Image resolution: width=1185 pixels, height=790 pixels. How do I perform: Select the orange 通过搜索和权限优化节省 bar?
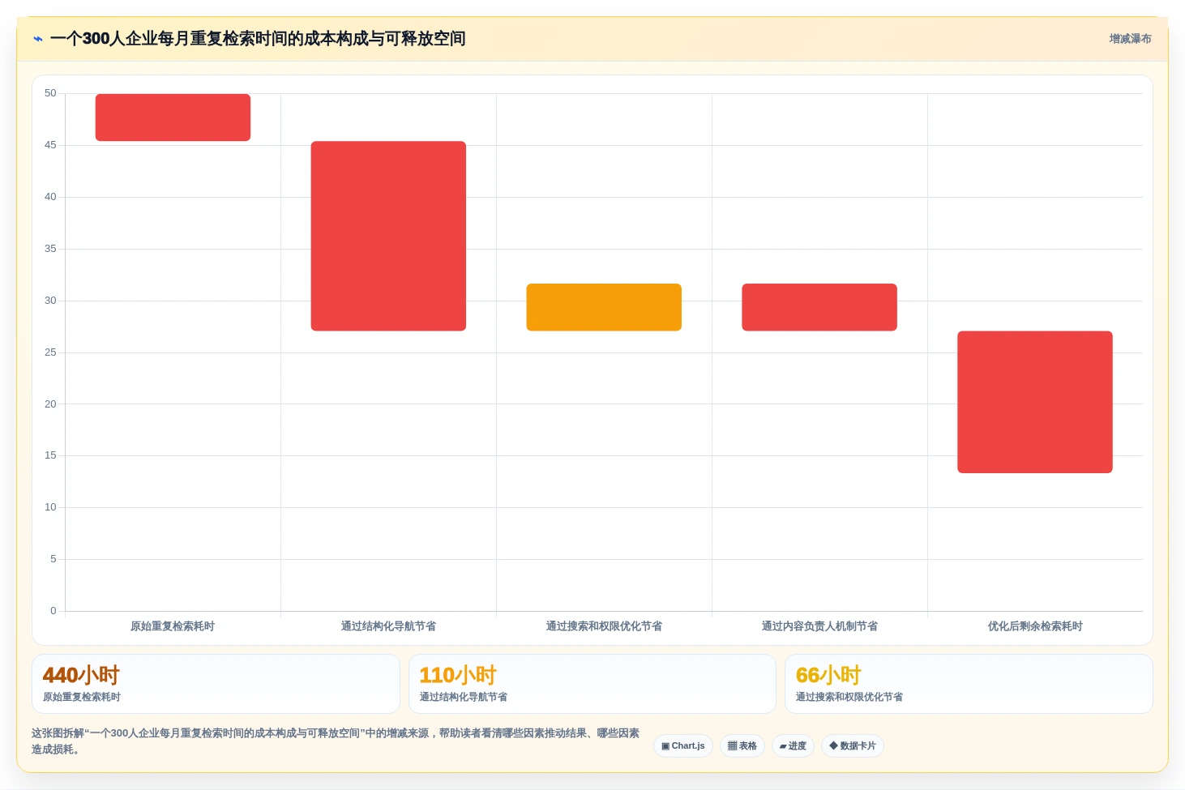tap(604, 307)
